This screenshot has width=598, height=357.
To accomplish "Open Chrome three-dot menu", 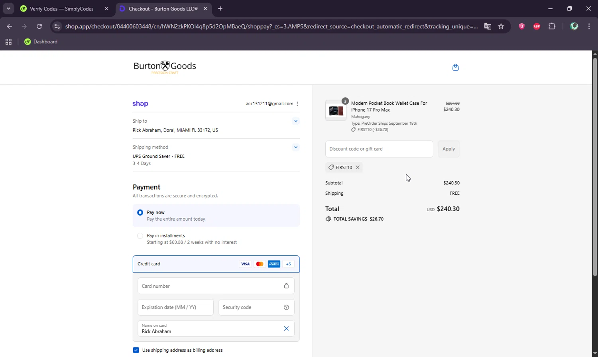I will [589, 26].
